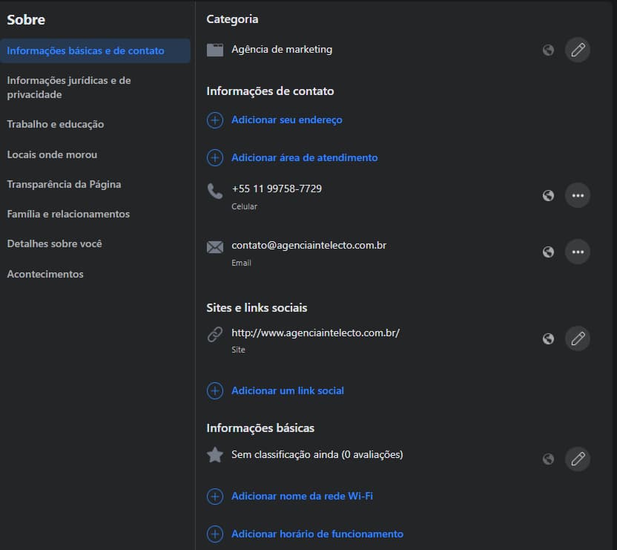Go to Trabalho e educação section
This screenshot has width=617, height=550.
click(x=56, y=125)
